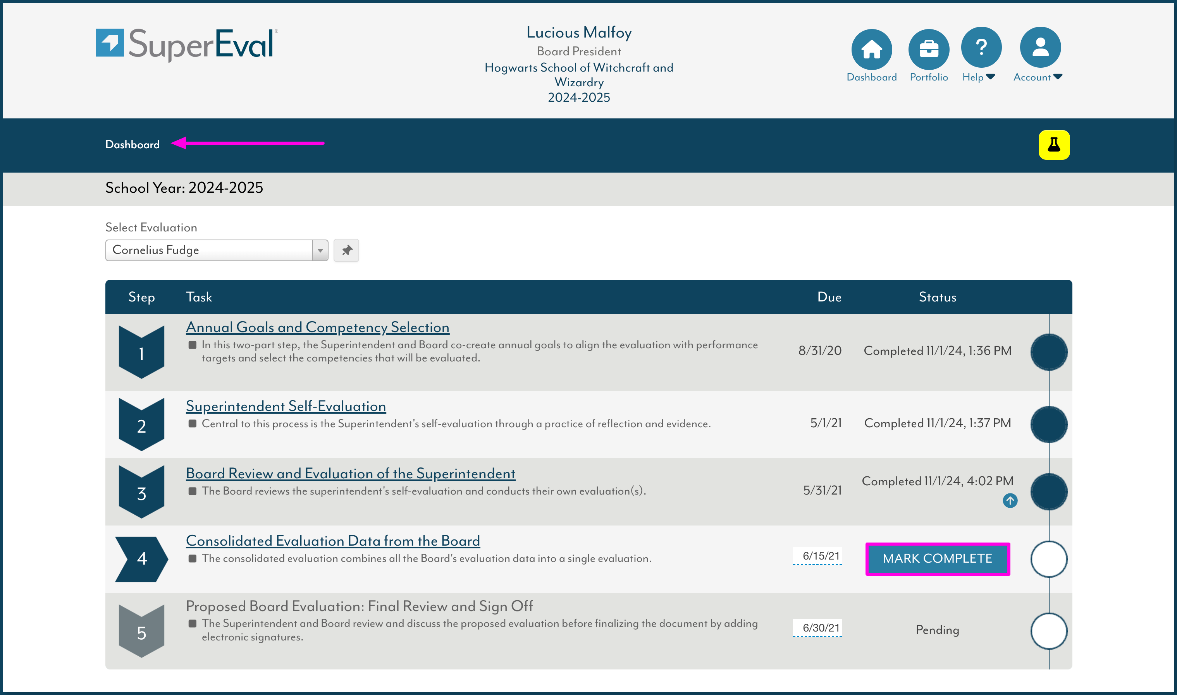Click the Step column header

pyautogui.click(x=141, y=298)
